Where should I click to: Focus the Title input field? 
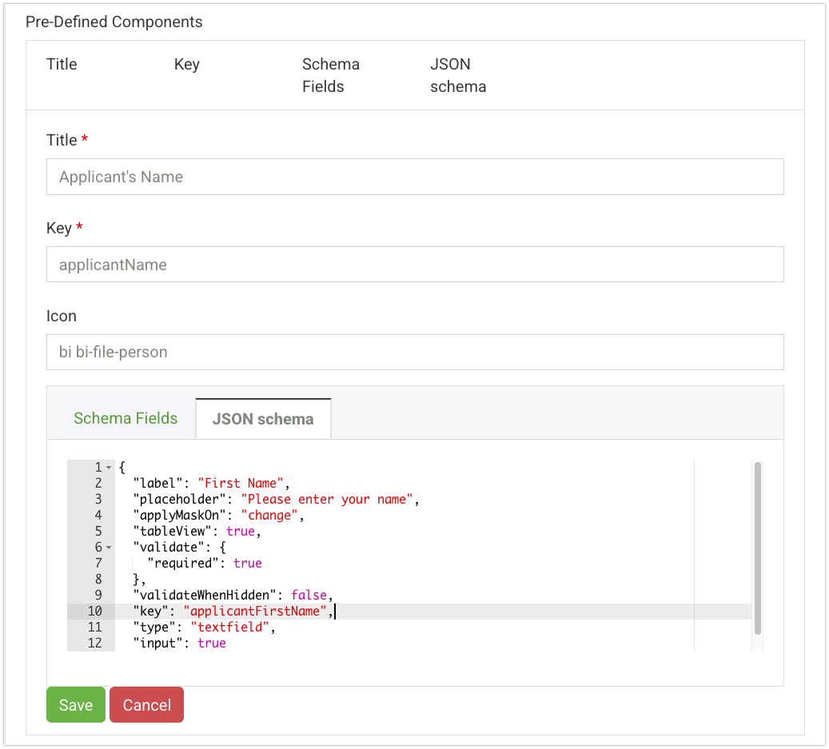tap(415, 177)
